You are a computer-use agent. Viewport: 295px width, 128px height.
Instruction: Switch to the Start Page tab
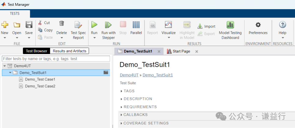[x=179, y=51]
